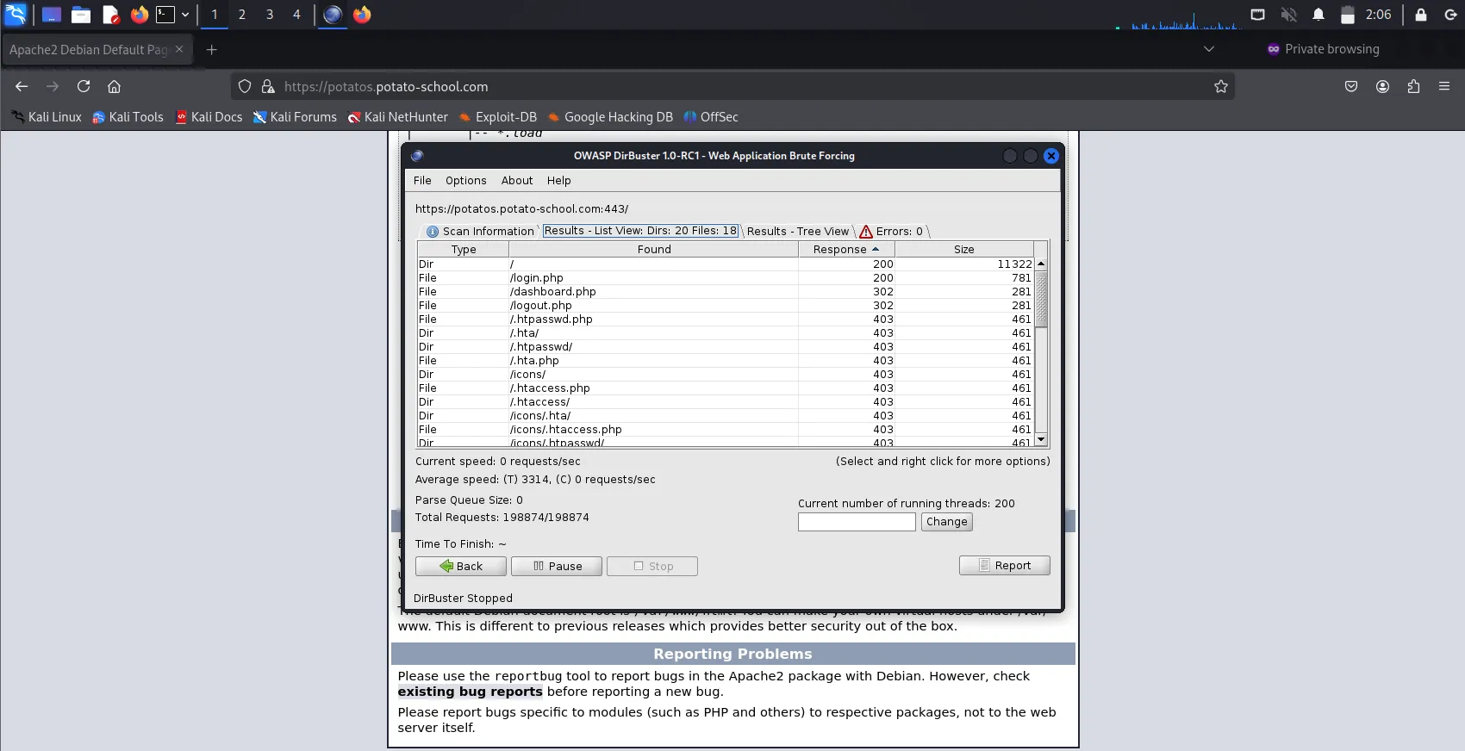Click the URL address bar
The image size is (1465, 751).
[x=732, y=86]
